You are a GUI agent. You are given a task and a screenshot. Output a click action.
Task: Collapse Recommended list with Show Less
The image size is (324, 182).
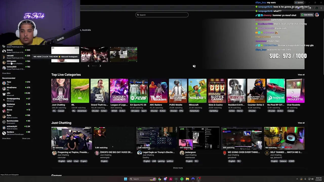click(26, 139)
